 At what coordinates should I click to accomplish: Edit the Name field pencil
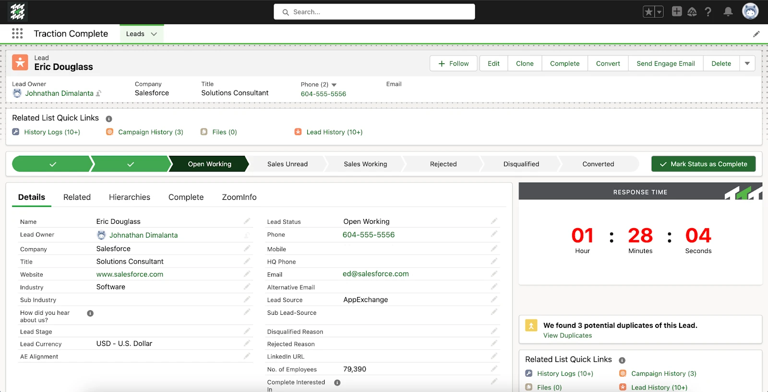247,221
